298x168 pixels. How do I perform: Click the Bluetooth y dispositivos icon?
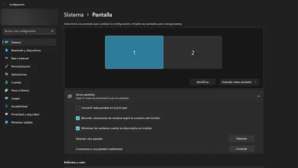(x=7, y=50)
